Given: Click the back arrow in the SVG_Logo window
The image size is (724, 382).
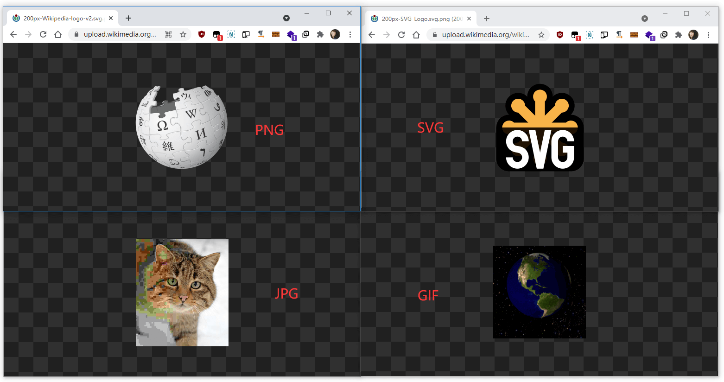Looking at the screenshot, I should click(x=372, y=35).
